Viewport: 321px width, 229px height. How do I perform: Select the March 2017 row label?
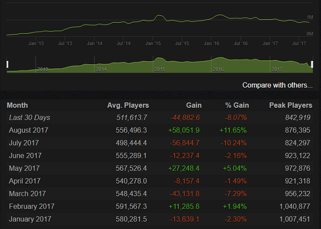[x=27, y=194]
